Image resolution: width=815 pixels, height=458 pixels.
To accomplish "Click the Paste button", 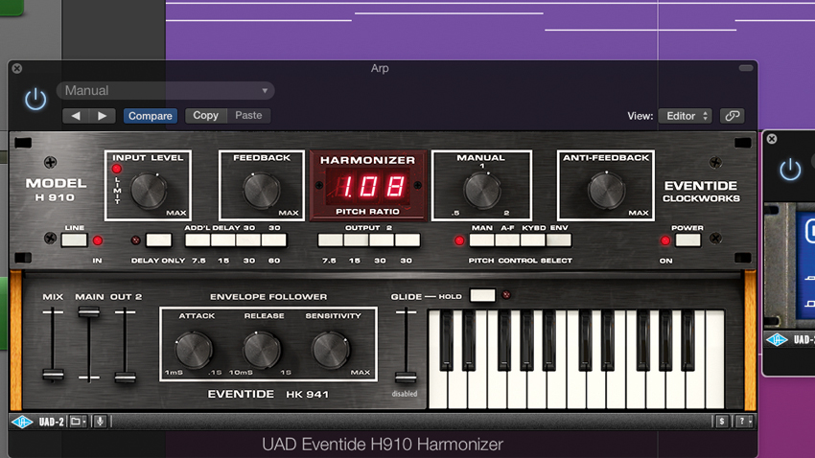I will coord(248,115).
